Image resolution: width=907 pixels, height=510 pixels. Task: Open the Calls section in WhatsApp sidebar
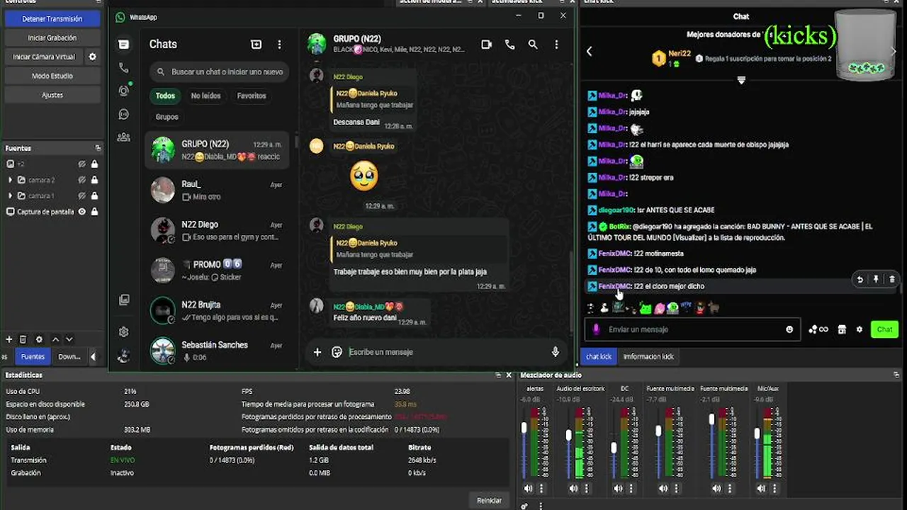124,68
